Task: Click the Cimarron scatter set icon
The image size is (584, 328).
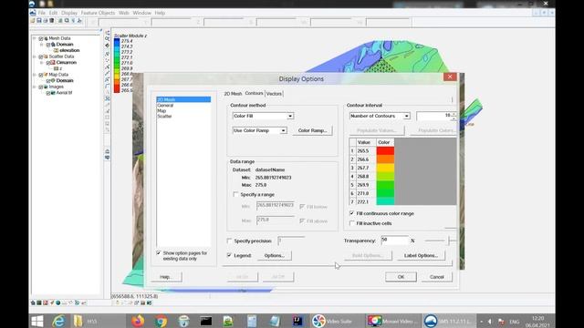Action: tap(53, 63)
